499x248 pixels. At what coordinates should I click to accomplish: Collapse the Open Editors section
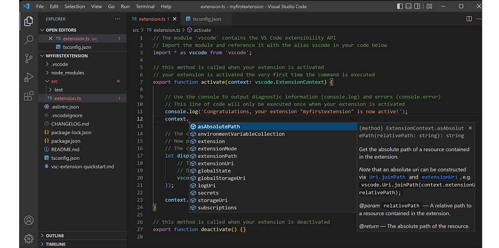[x=82, y=30]
